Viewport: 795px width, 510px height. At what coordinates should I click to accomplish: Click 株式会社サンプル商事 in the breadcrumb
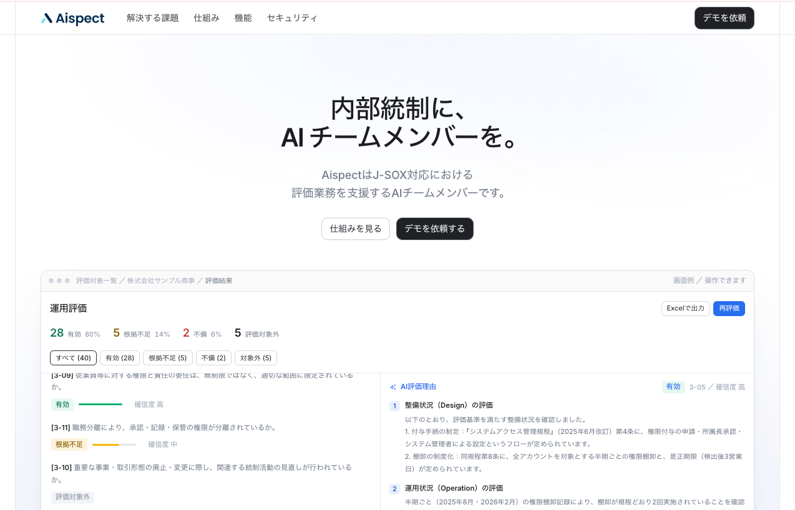[161, 281]
